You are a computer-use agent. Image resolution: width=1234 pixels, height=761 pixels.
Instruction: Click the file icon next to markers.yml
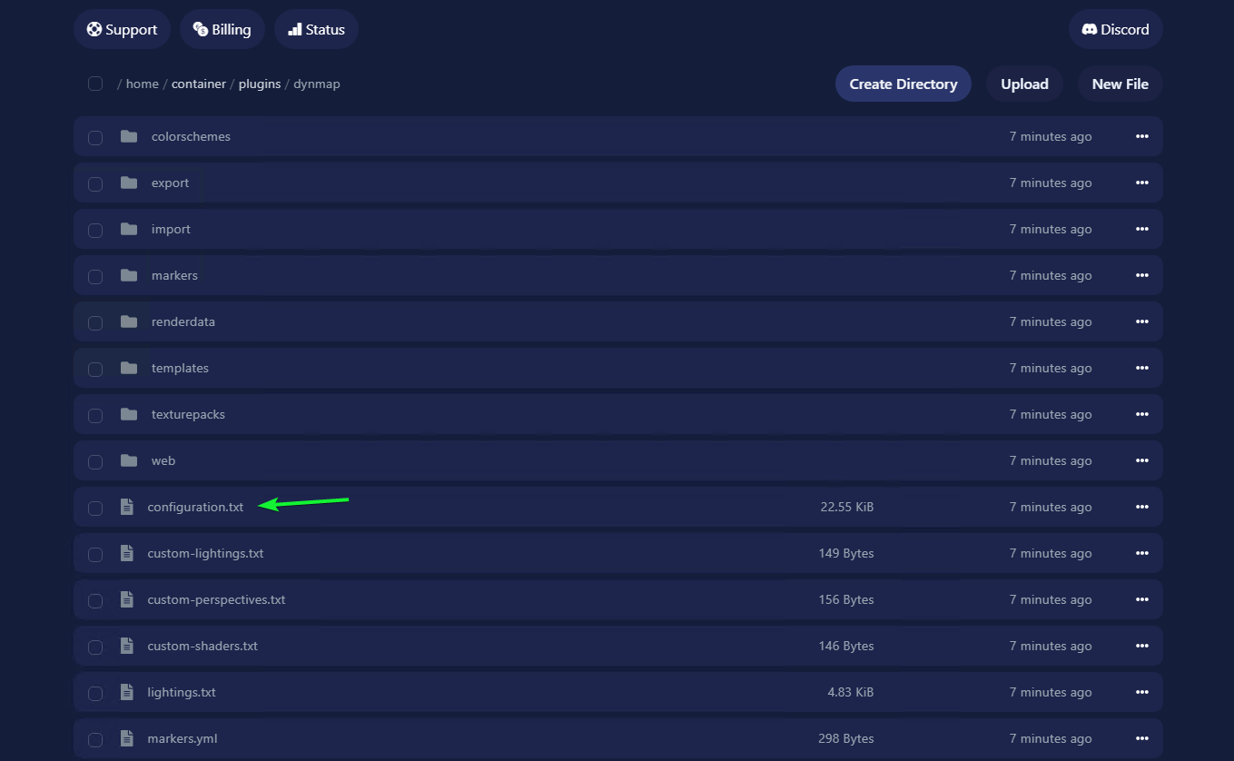coord(127,738)
